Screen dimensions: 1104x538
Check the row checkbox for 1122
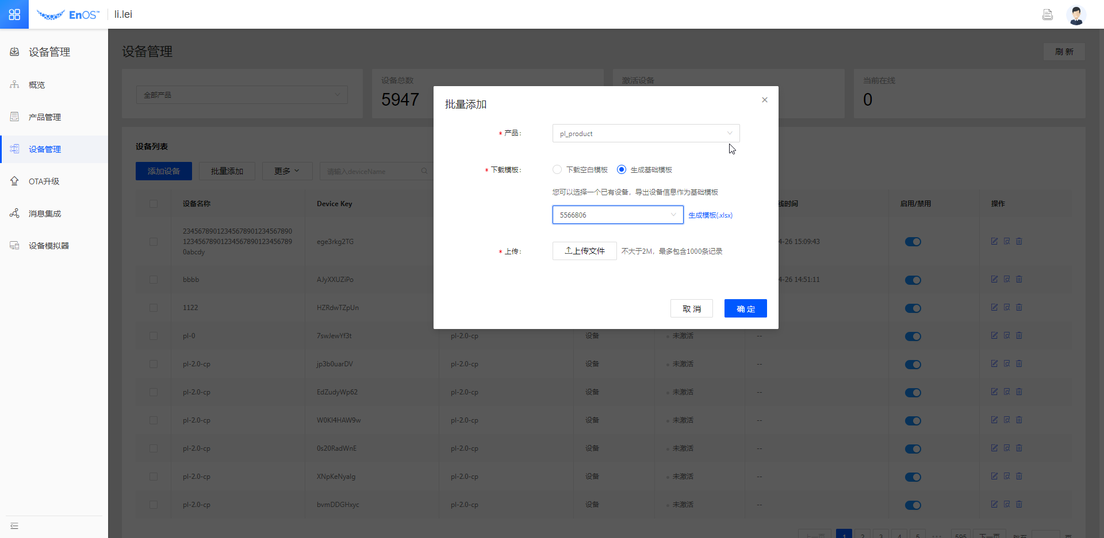click(154, 308)
